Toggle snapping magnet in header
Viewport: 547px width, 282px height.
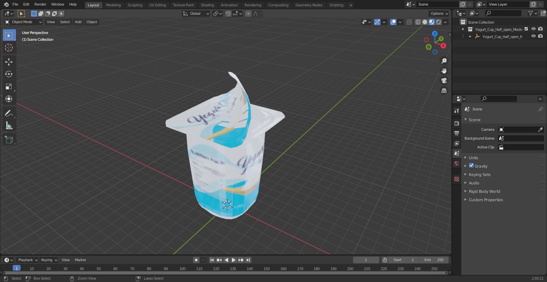[228, 14]
